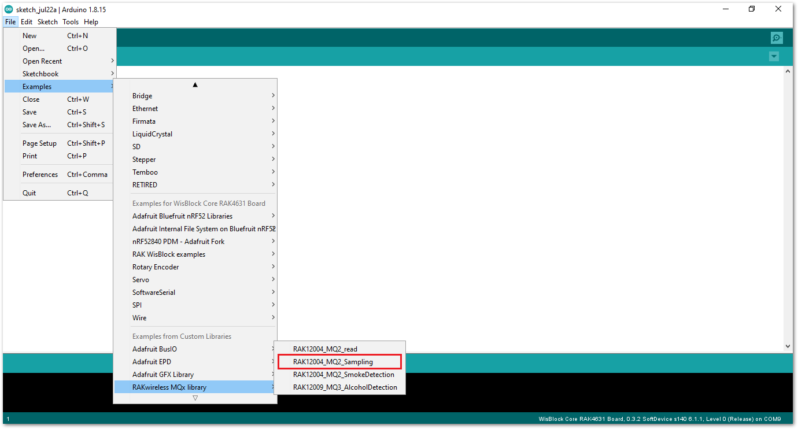Open SPI examples submenu
Viewport: 798px width, 429px height.
coord(195,305)
